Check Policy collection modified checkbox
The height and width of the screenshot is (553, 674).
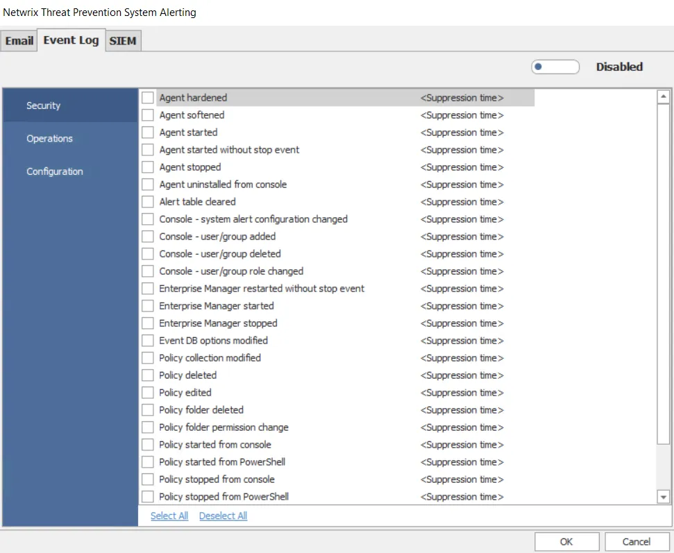click(147, 358)
